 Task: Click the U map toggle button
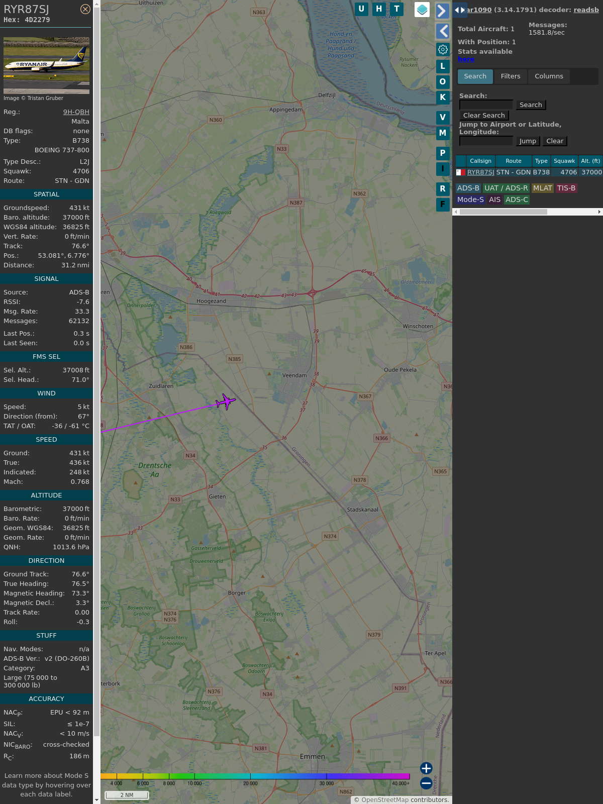pos(361,9)
